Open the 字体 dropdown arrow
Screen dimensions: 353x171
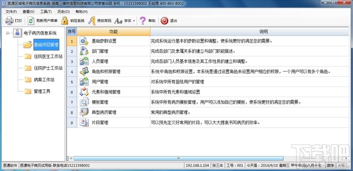(134, 21)
